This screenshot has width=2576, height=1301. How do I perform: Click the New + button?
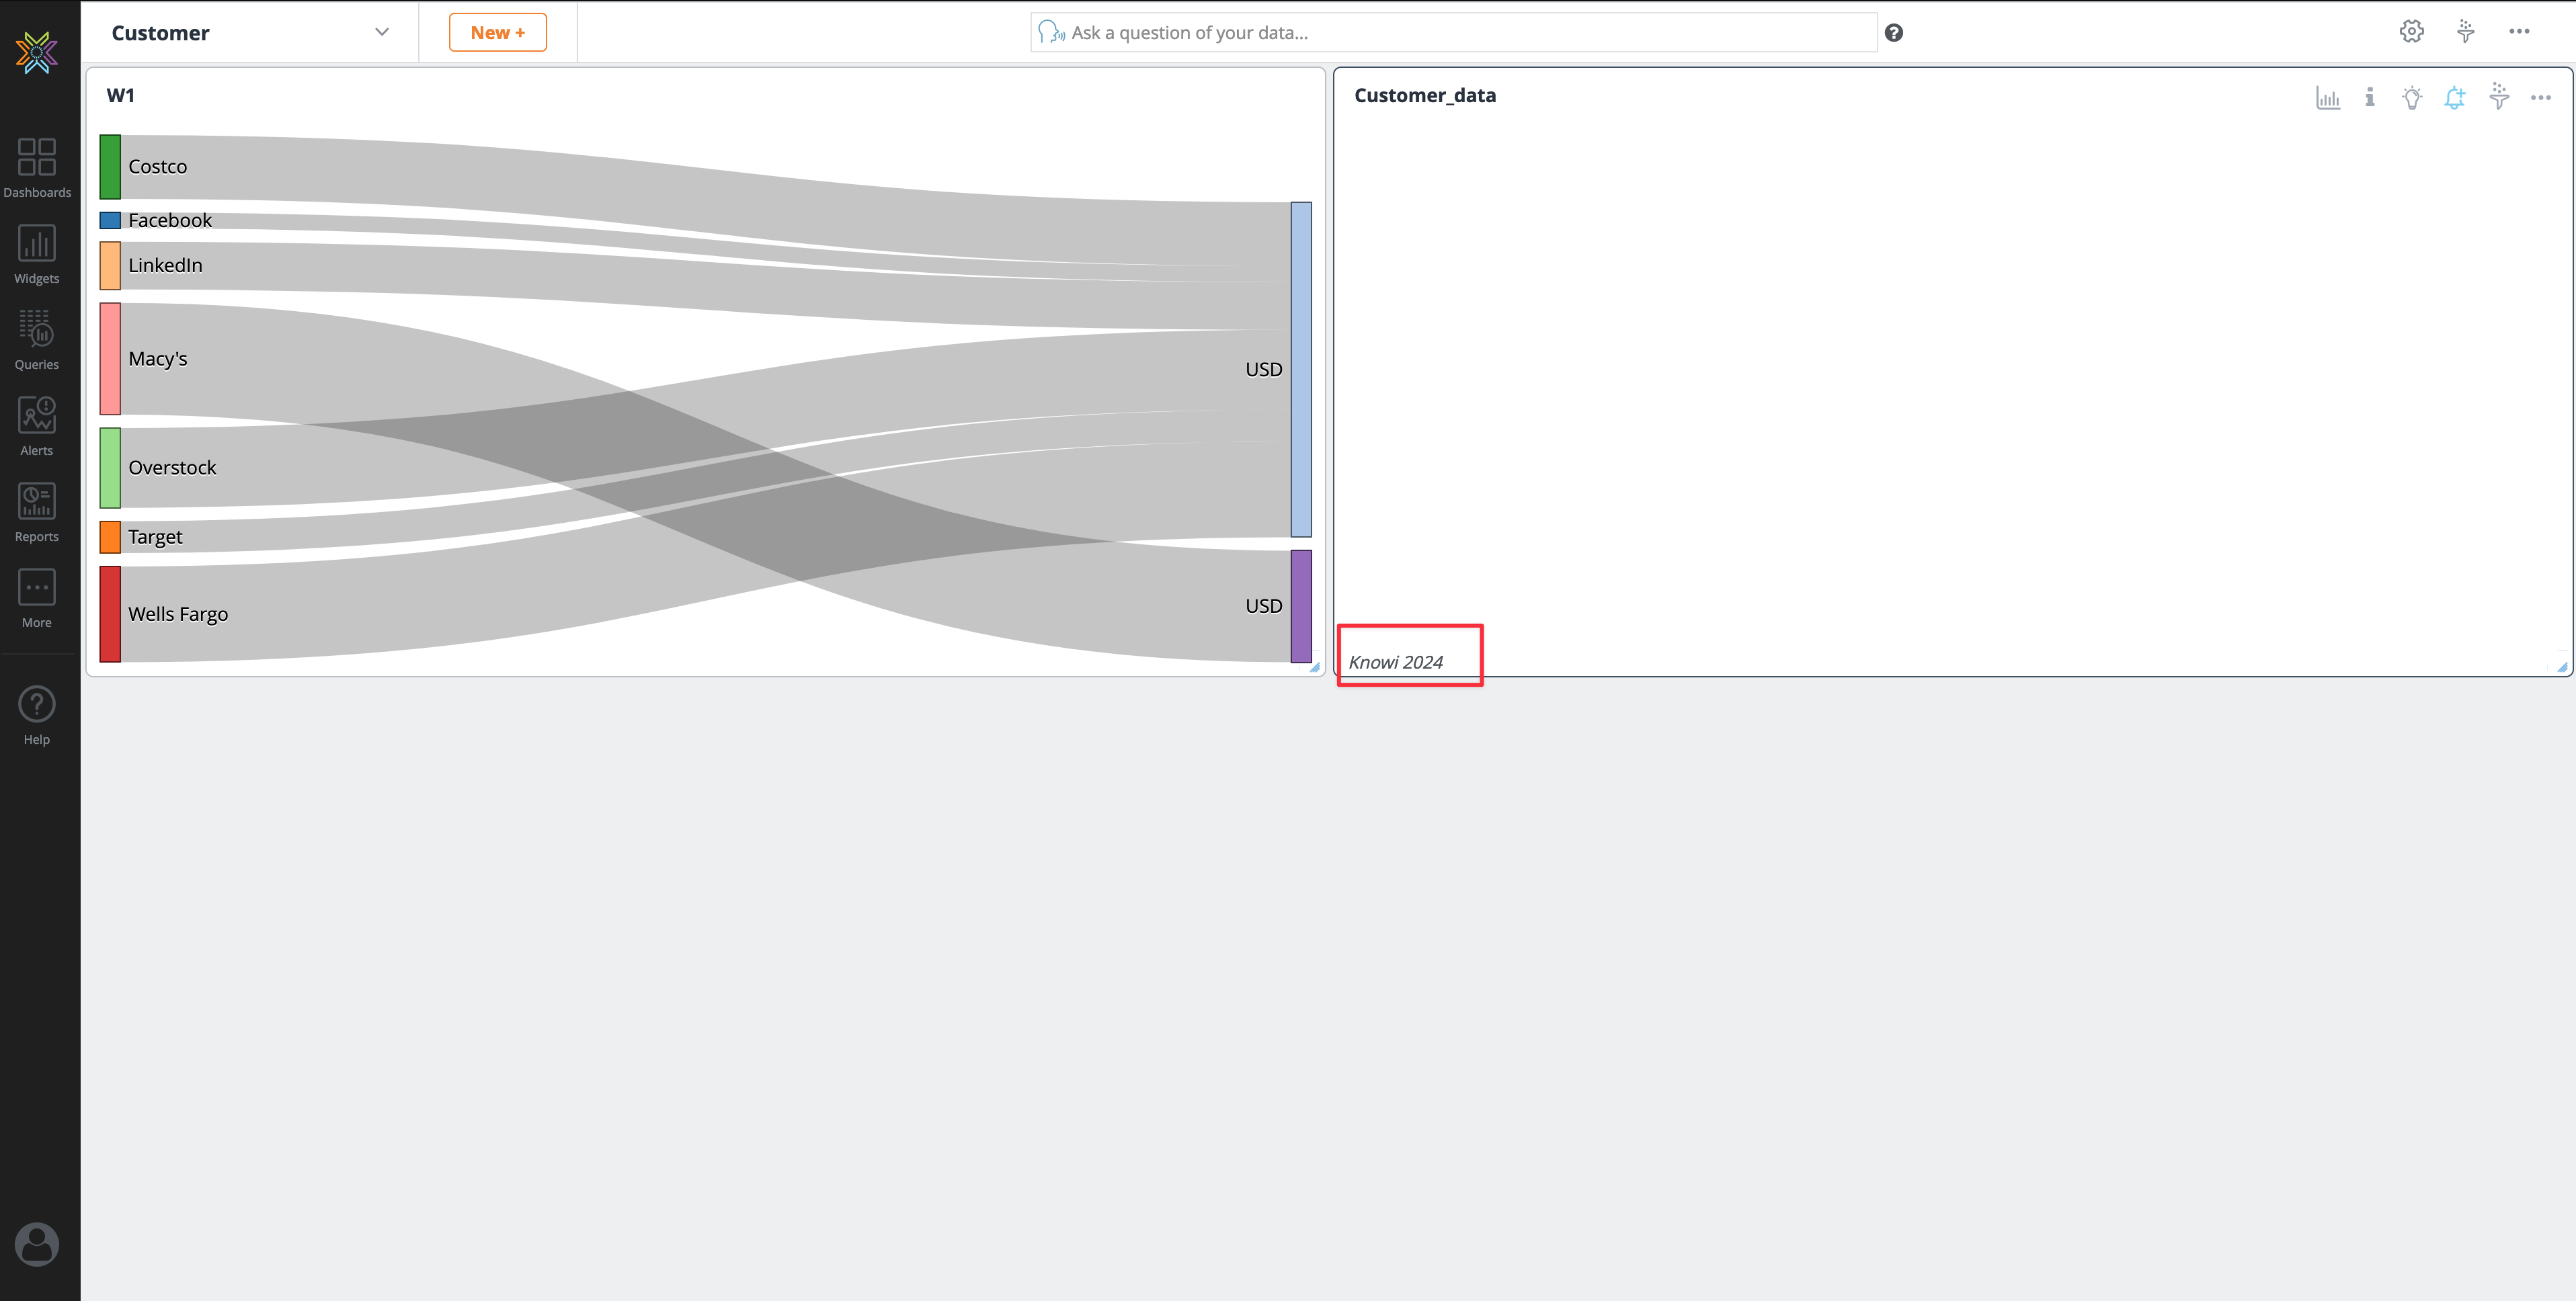pos(497,31)
